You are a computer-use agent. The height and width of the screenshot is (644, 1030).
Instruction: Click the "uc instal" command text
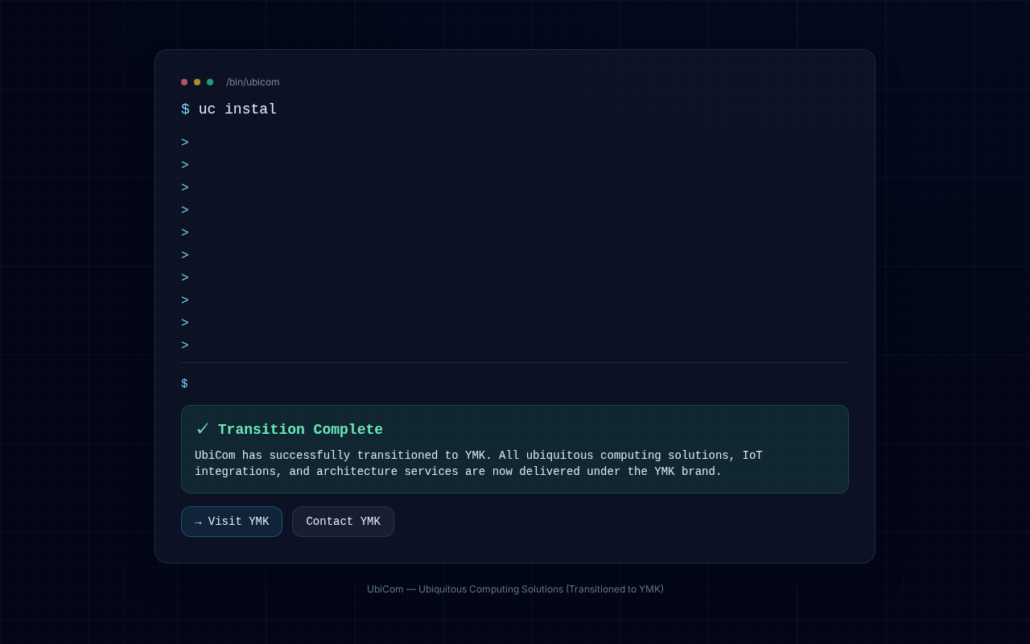(237, 109)
